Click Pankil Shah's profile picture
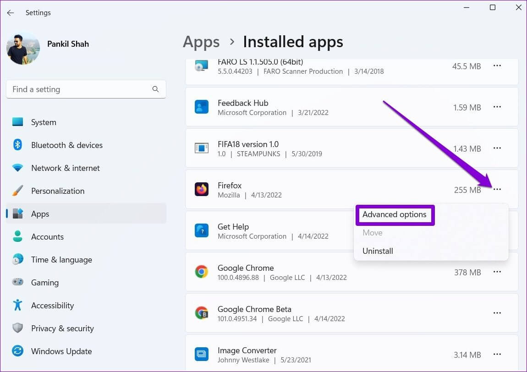Screen dimensions: 527x372 (23, 49)
